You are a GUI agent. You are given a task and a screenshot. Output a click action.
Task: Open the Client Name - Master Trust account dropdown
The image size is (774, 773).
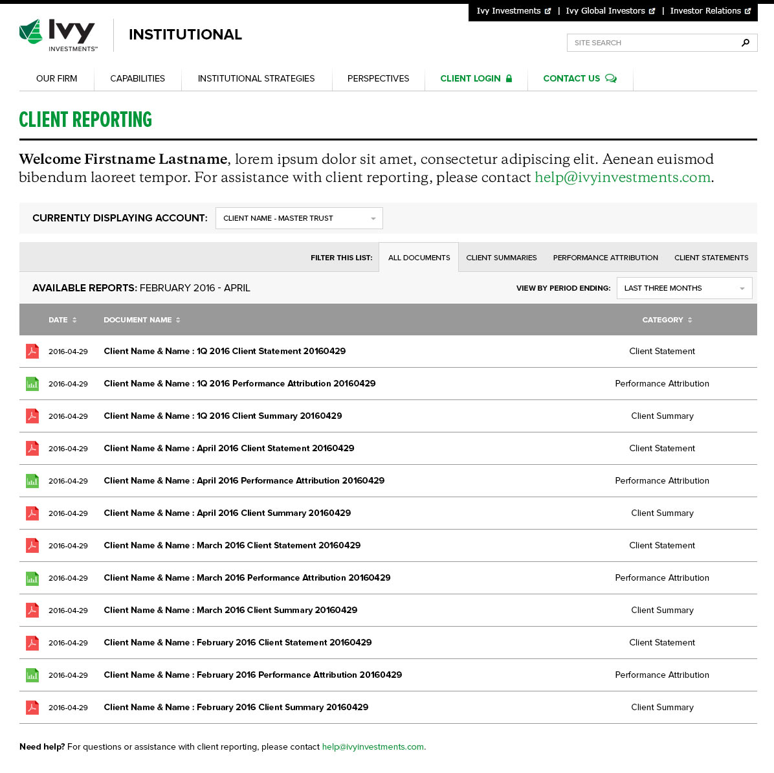299,218
